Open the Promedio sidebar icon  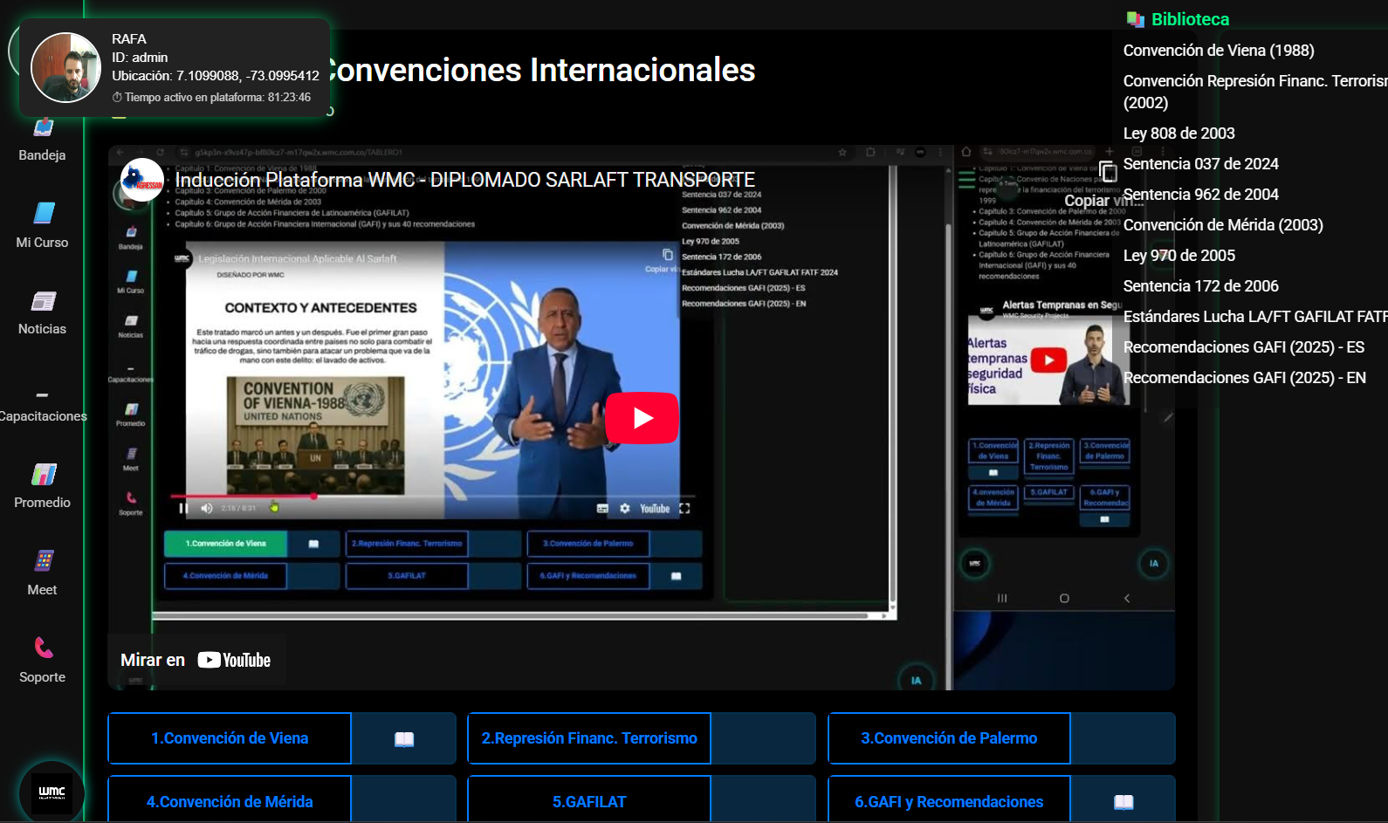[43, 475]
